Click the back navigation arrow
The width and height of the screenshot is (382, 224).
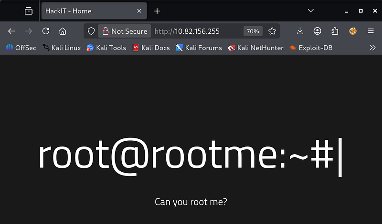pos(11,31)
